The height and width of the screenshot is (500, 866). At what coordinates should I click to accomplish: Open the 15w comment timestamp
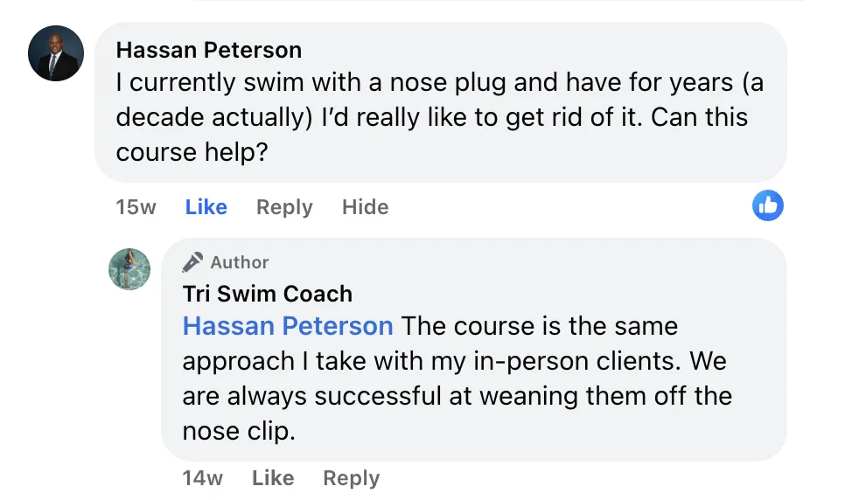[136, 207]
